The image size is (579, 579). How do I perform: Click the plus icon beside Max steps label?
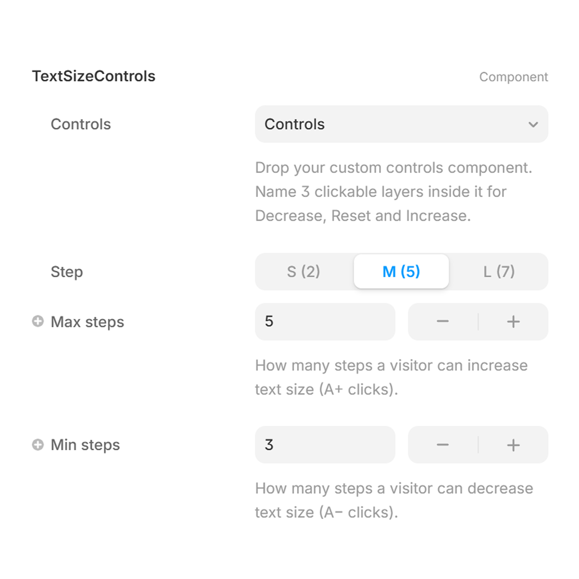pyautogui.click(x=38, y=321)
